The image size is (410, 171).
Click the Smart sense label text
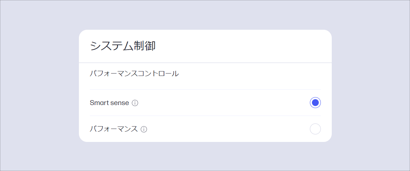[x=109, y=103]
